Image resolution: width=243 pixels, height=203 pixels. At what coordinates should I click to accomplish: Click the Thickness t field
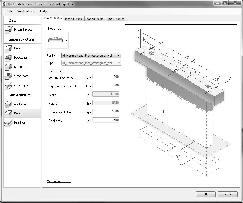[106, 120]
